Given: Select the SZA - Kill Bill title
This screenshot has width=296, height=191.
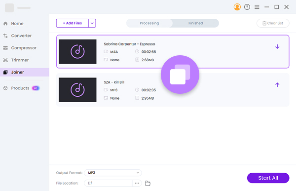Looking at the screenshot, I should (x=114, y=82).
